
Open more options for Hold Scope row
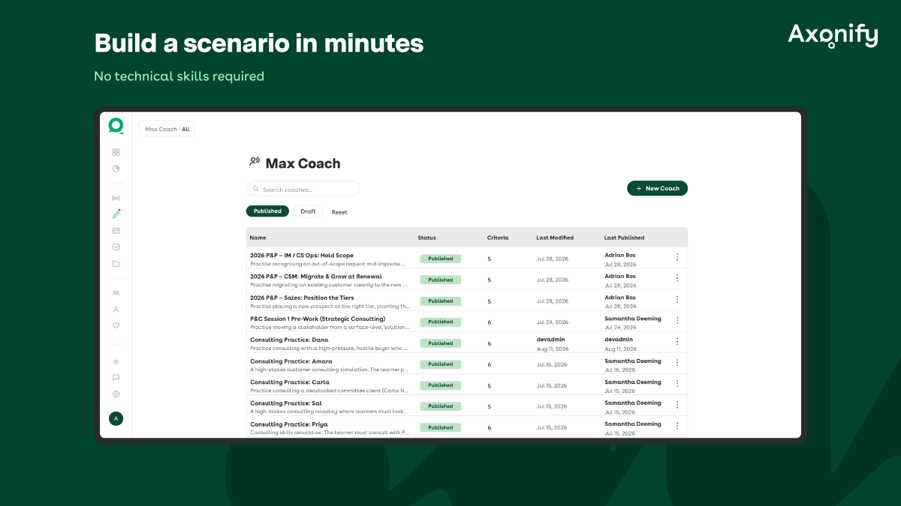(x=677, y=257)
